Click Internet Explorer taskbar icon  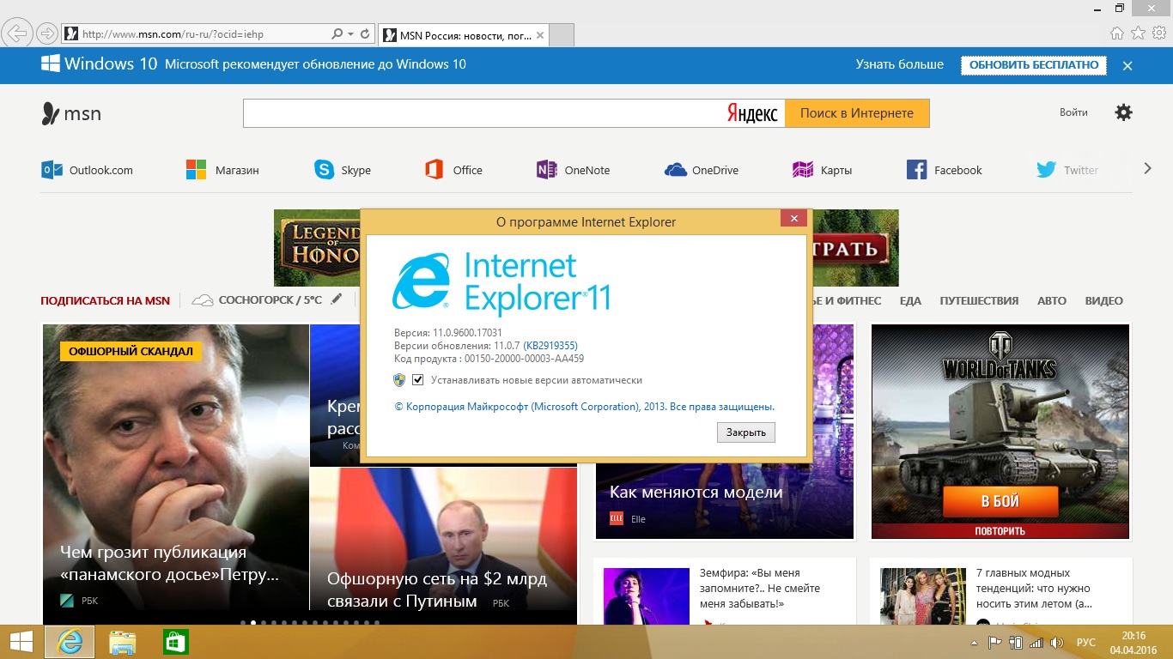[70, 642]
